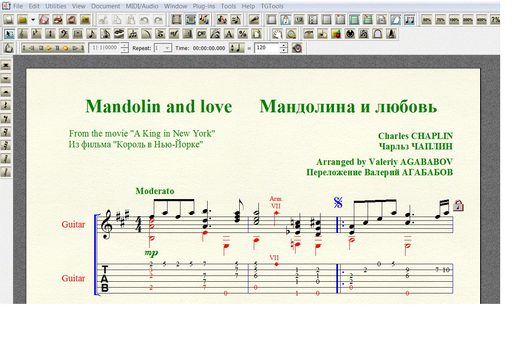Switch to Page View icon
The image size is (531, 341).
[191, 20]
